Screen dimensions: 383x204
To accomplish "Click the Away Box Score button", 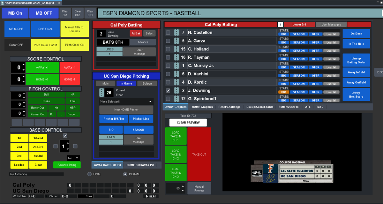I will pyautogui.click(x=356, y=94).
